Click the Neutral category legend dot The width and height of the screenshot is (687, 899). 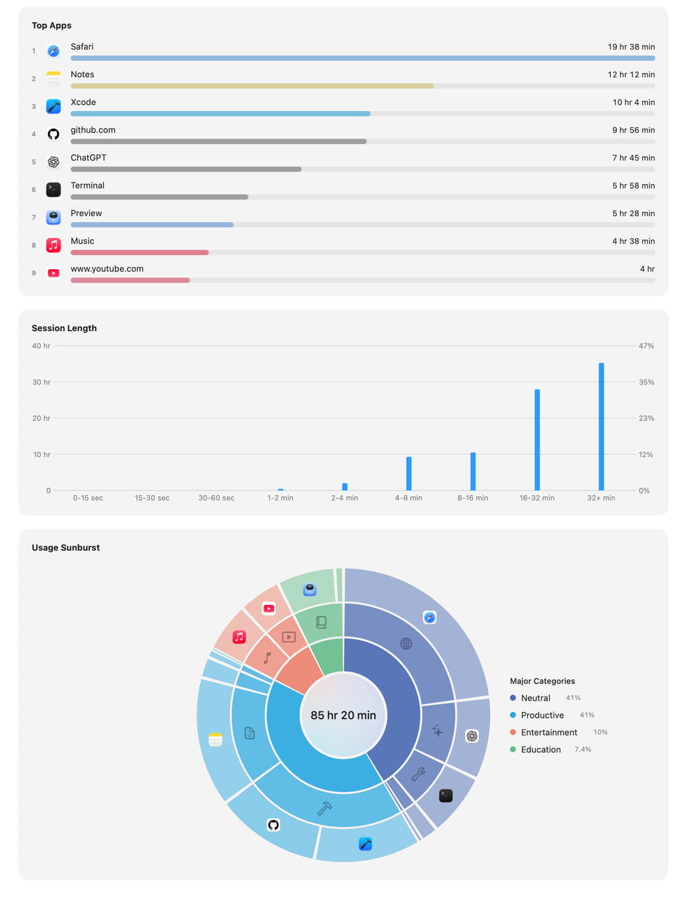click(513, 698)
